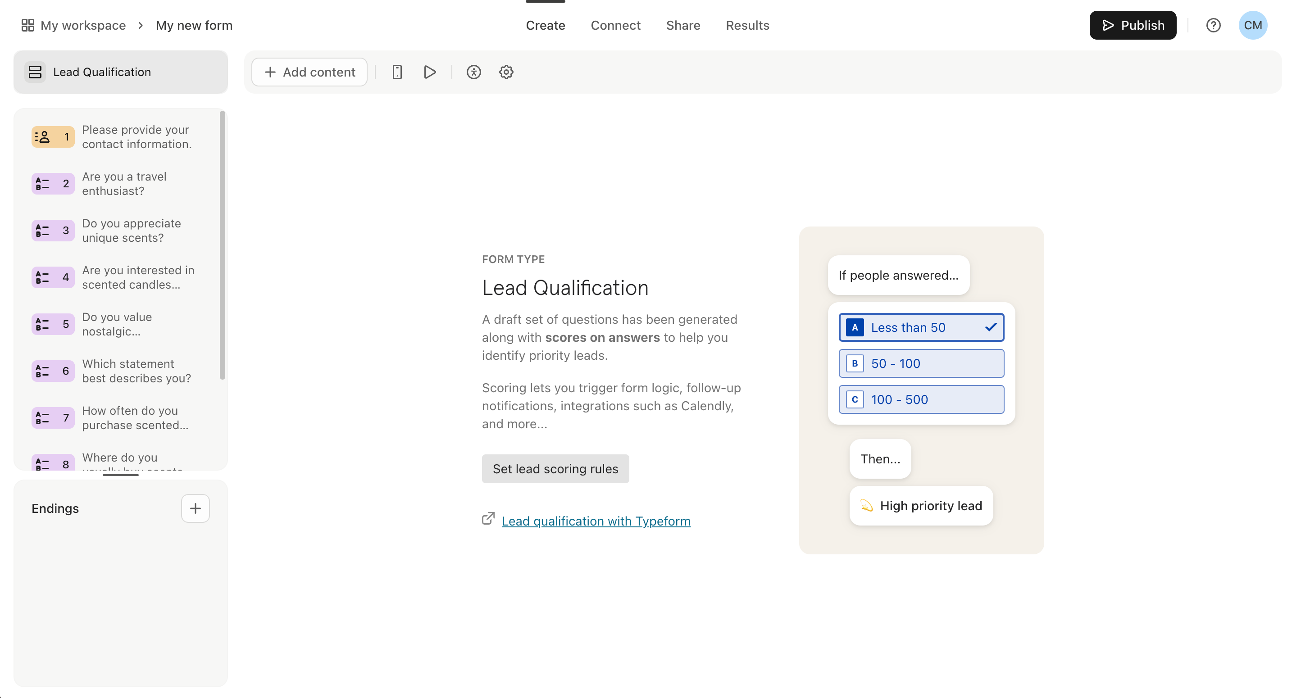This screenshot has width=1292, height=698.
Task: Publish the form
Action: pos(1133,25)
